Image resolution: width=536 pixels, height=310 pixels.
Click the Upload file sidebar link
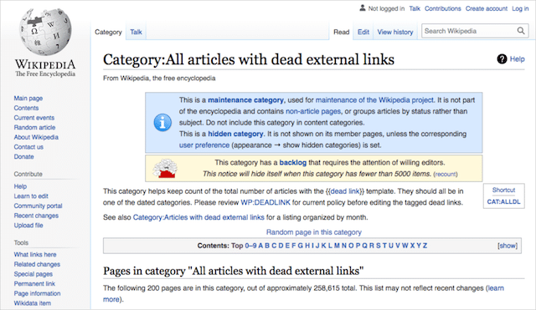[28, 226]
